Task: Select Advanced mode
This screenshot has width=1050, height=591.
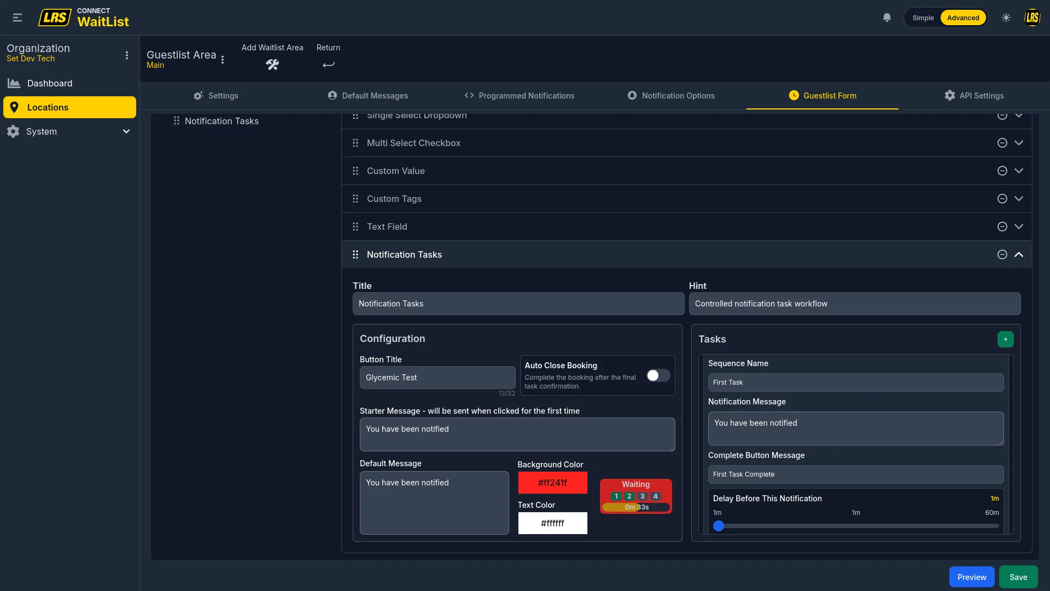Action: [x=963, y=18]
